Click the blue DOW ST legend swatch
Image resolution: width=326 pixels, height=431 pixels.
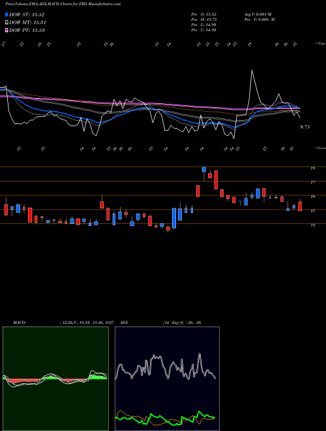[7, 14]
